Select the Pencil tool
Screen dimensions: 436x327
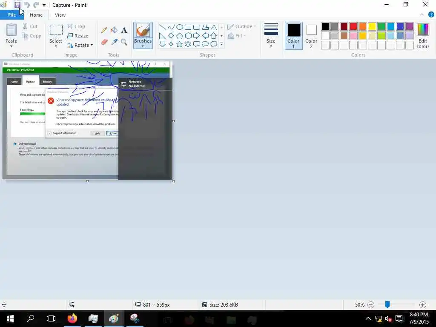point(104,30)
